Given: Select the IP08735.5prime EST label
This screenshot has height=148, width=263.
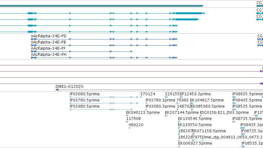Looking at the screenshot, I should 247,119.
